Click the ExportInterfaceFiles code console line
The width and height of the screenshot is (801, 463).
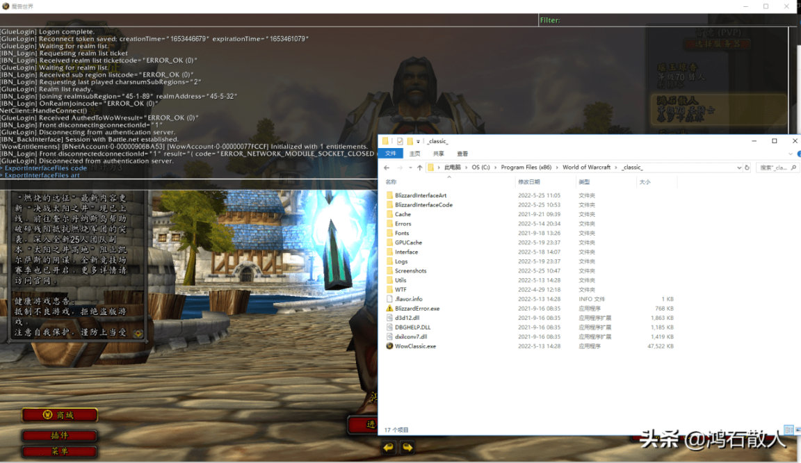[x=45, y=168]
